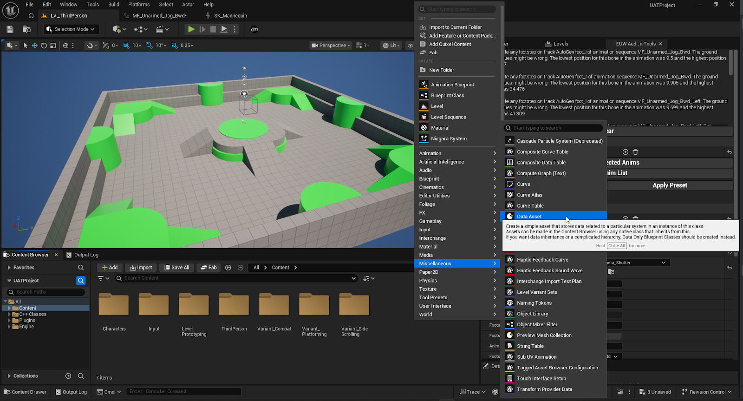Click the Save icon in toolbar
Image resolution: width=743 pixels, height=401 pixels.
click(10, 29)
